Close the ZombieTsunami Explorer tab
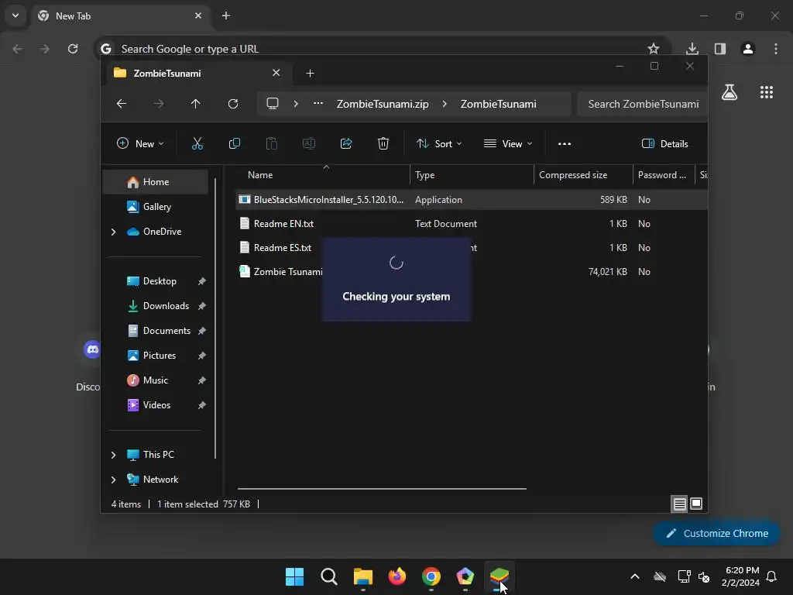The image size is (793, 595). point(276,73)
